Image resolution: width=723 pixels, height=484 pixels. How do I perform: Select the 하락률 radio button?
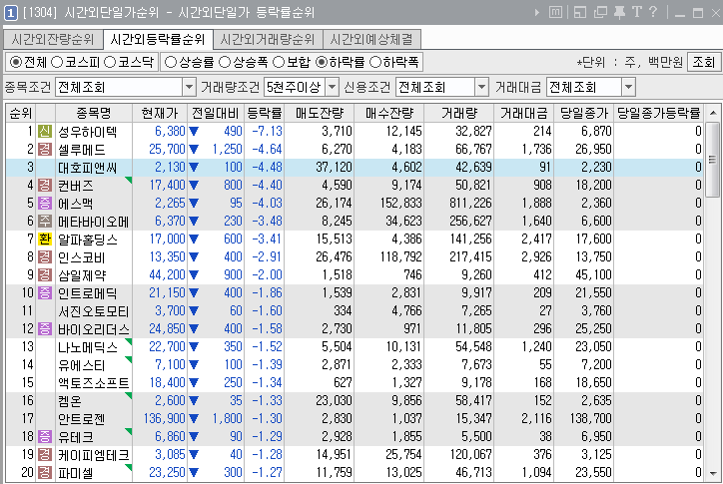tap(321, 62)
